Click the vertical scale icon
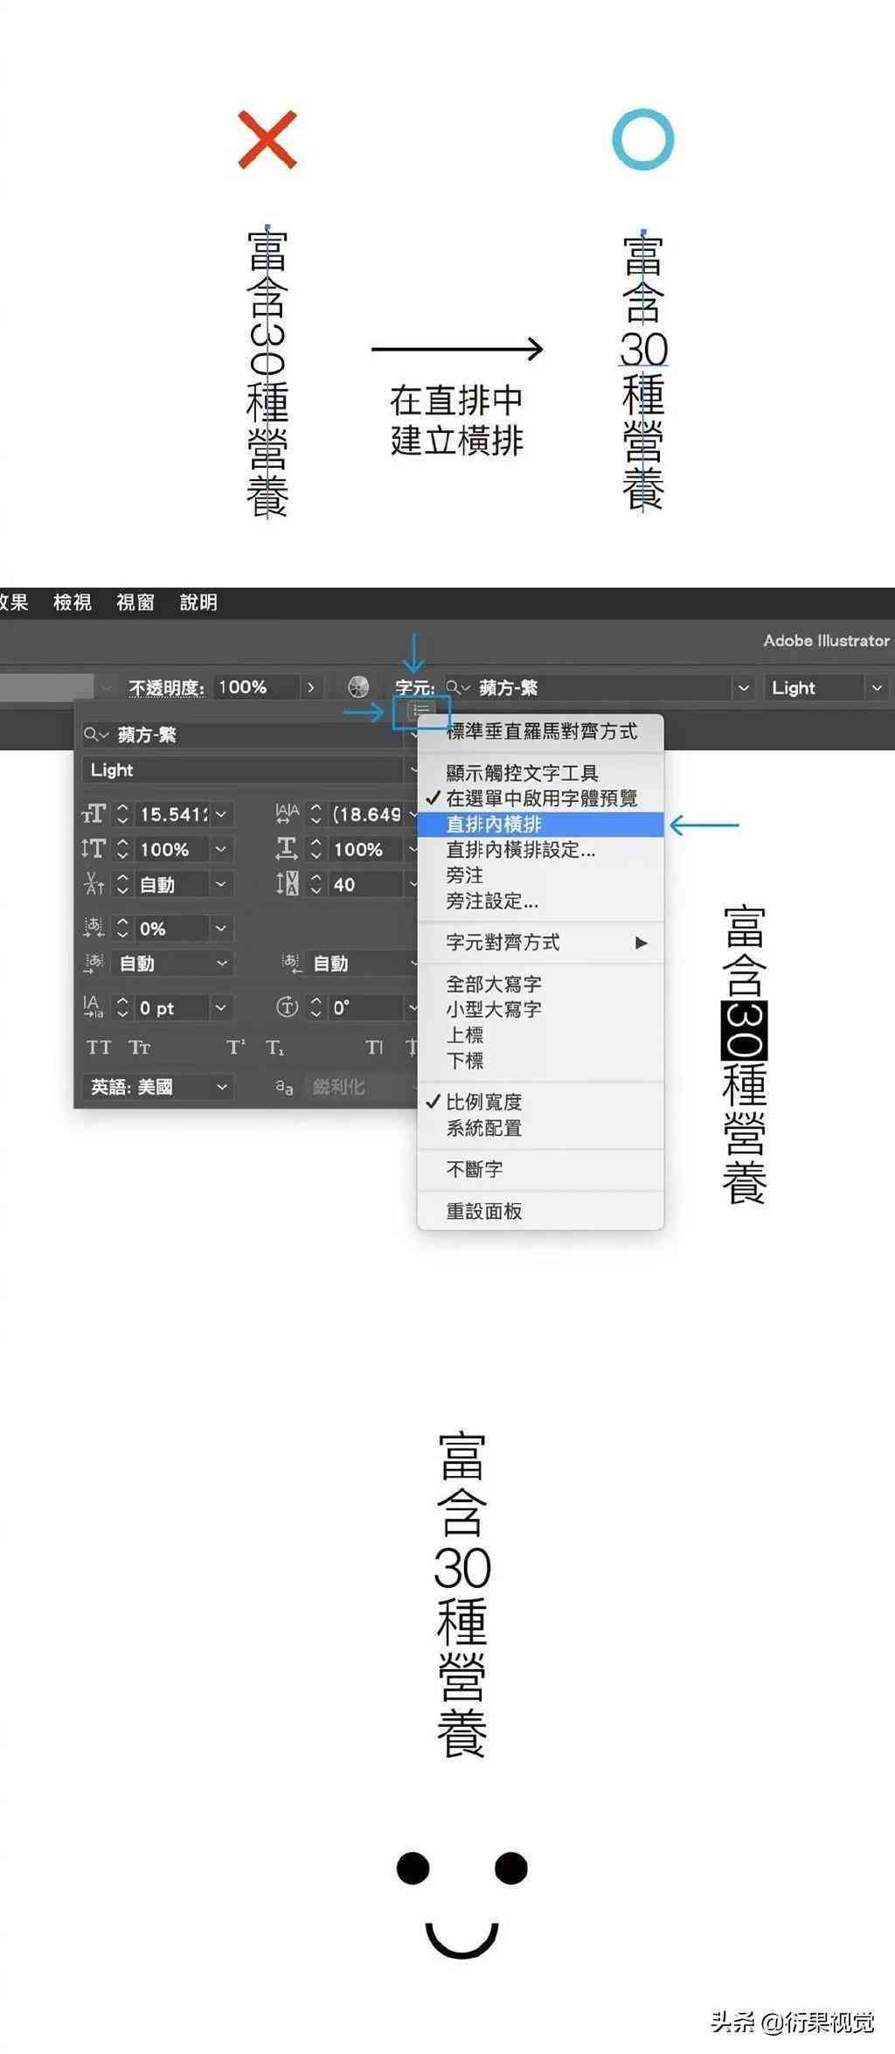 pyautogui.click(x=93, y=849)
